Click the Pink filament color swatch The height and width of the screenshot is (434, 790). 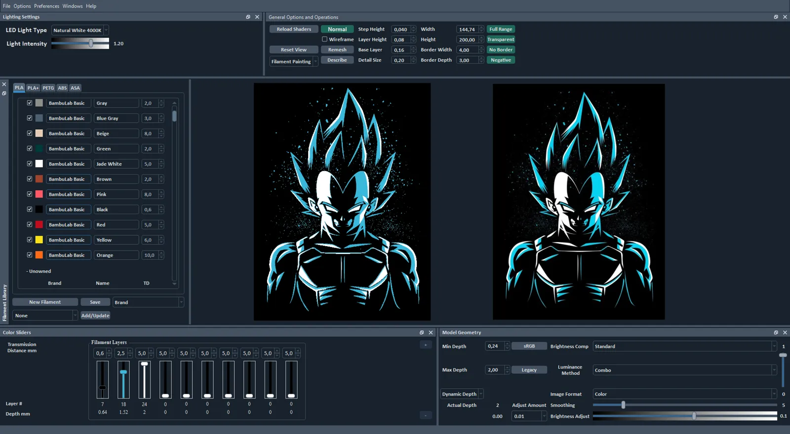tap(39, 194)
